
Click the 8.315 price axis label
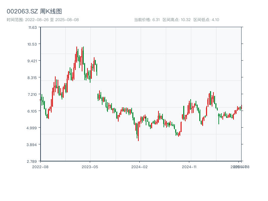pos(32,77)
